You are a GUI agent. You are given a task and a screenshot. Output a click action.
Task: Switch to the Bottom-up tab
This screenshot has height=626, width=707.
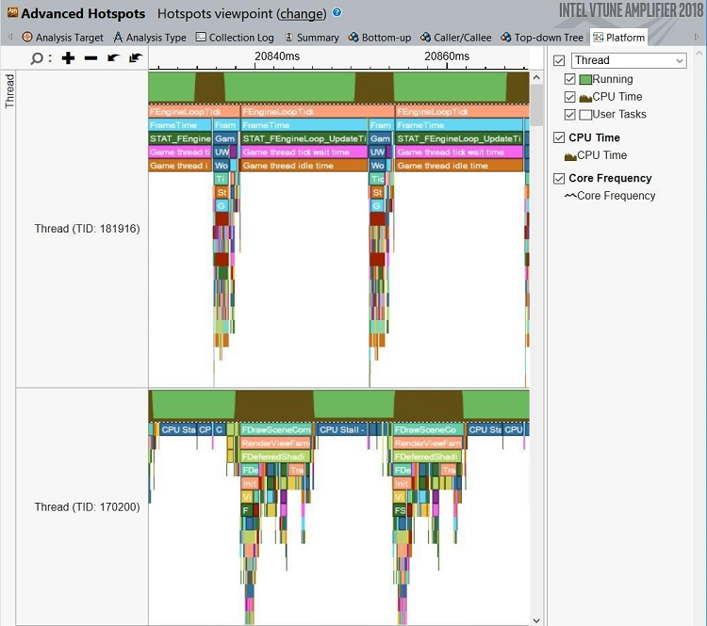tap(379, 38)
